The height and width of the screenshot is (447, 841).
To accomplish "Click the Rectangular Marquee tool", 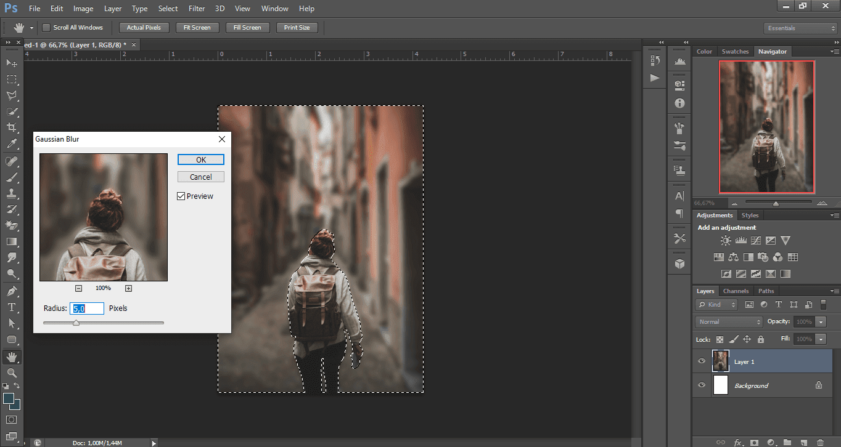I will pyautogui.click(x=11, y=79).
